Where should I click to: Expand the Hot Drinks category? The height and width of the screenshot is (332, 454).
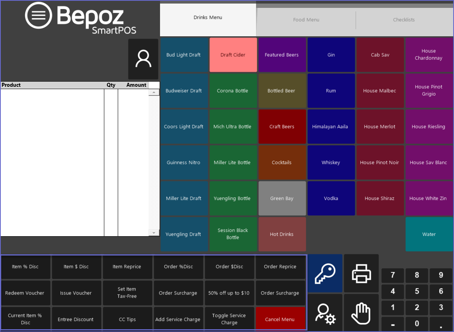click(x=282, y=234)
